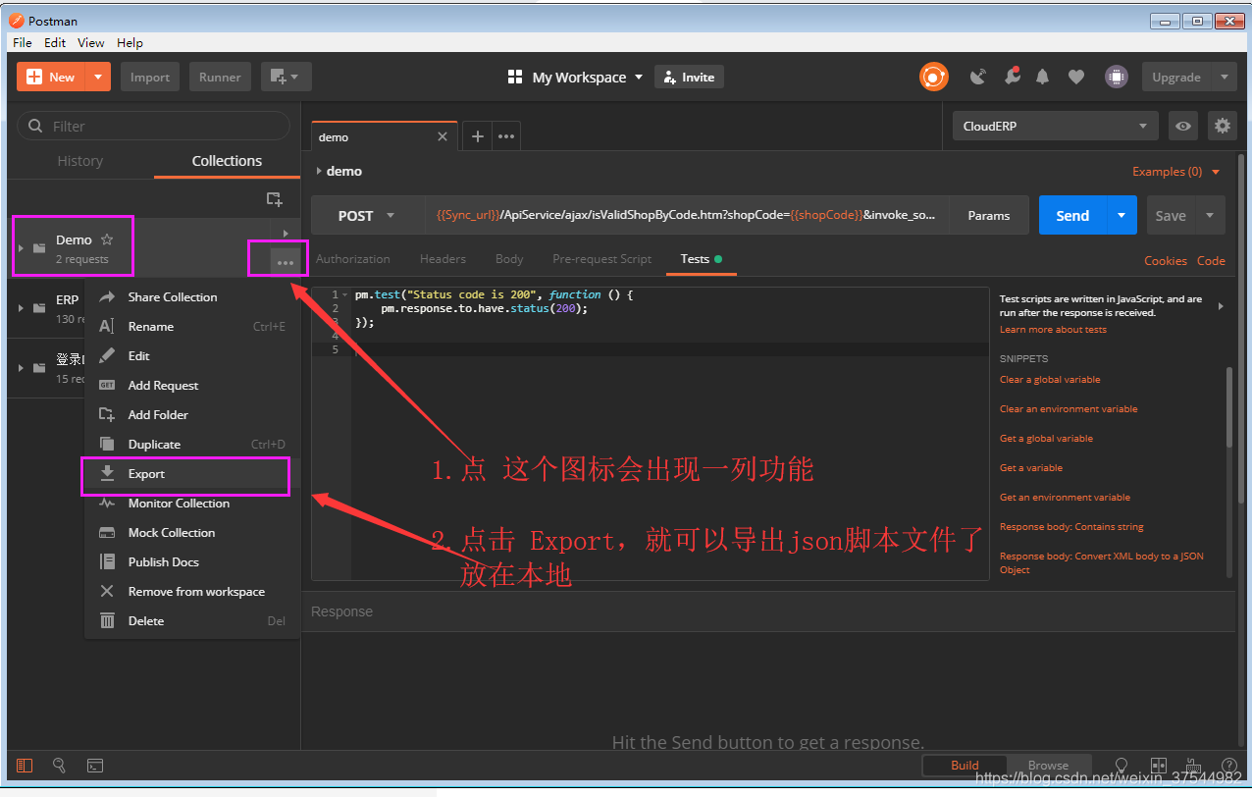Open the Save button dropdown arrow
Viewport: 1252px width, 797px height.
(x=1210, y=216)
